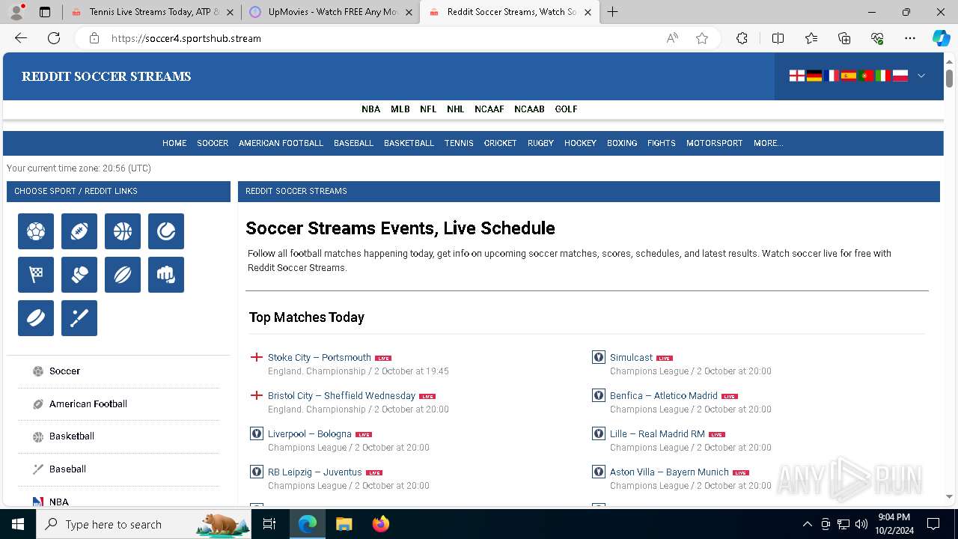Choose the England flag language

(797, 76)
